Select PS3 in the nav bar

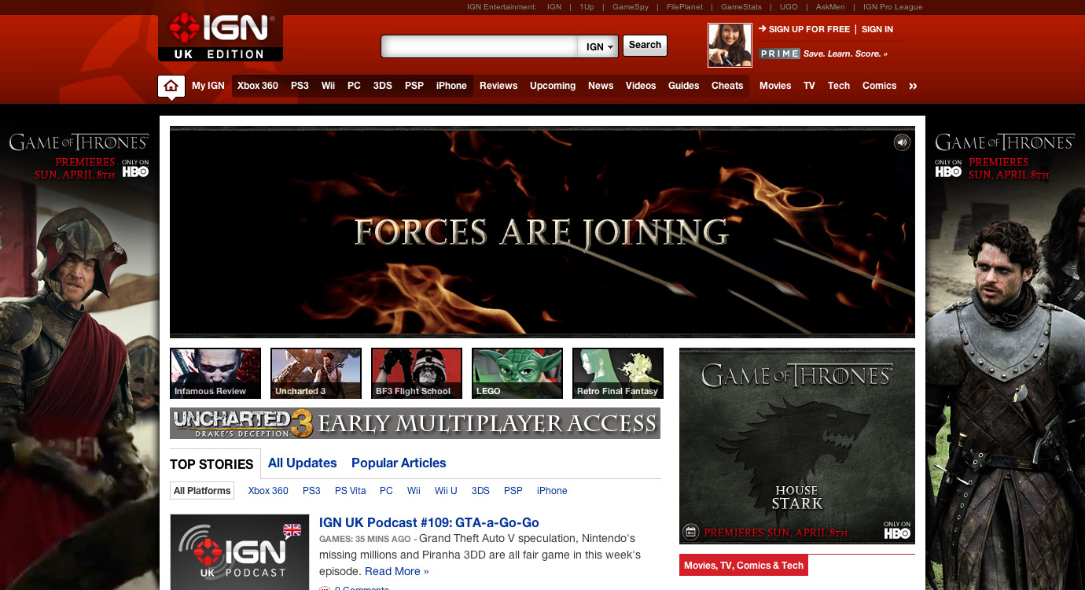point(300,86)
